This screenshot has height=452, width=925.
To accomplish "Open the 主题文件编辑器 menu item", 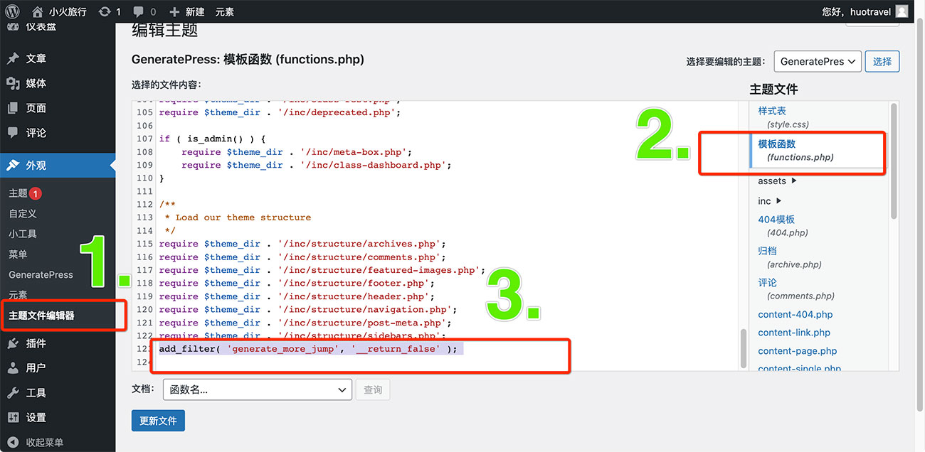I will pyautogui.click(x=41, y=316).
